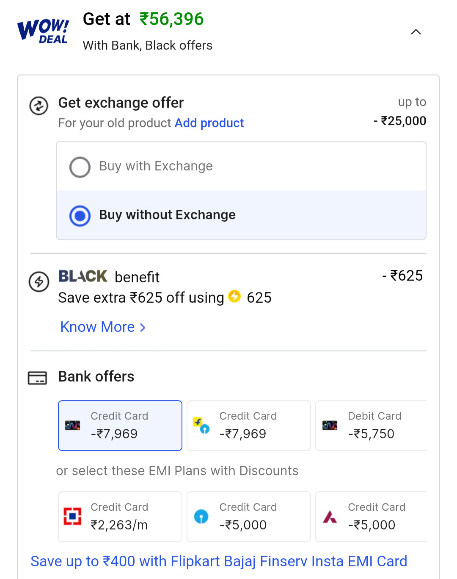The image size is (457, 579).
Task: Select the Buy with Exchange radio button
Action: (80, 167)
